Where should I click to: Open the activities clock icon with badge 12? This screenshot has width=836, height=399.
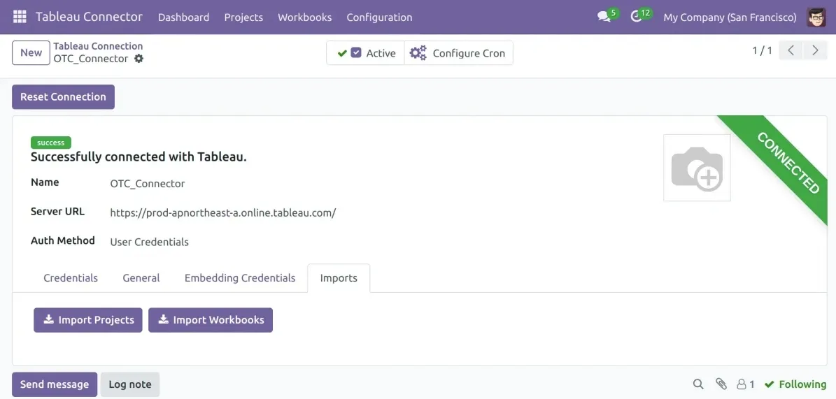(x=635, y=17)
